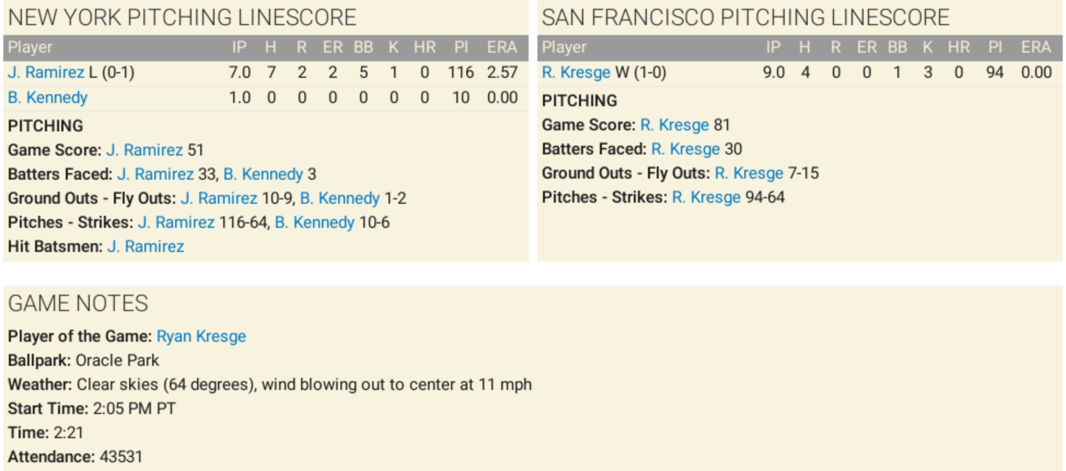Click J. Ramirez in Ground Outs - Fly Outs
The height and width of the screenshot is (471, 1066).
coord(219,198)
